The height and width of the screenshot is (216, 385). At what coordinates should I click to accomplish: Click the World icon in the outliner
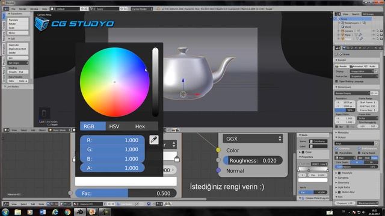point(342,26)
